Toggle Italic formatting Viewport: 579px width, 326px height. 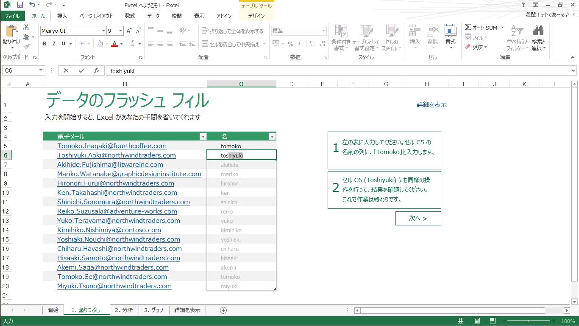click(x=54, y=44)
